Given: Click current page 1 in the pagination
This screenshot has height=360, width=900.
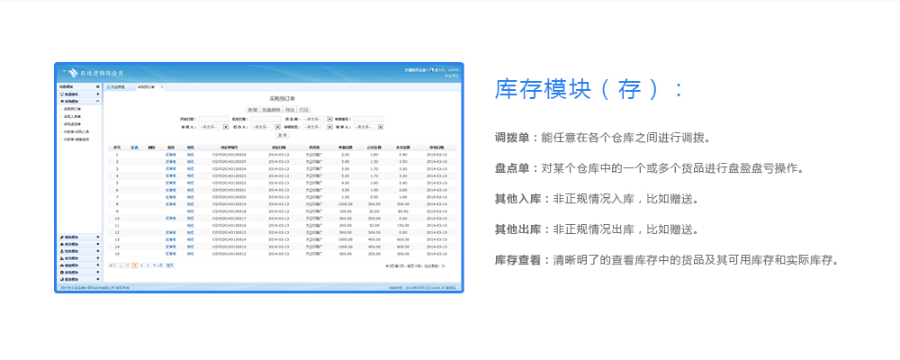Looking at the screenshot, I should (135, 265).
